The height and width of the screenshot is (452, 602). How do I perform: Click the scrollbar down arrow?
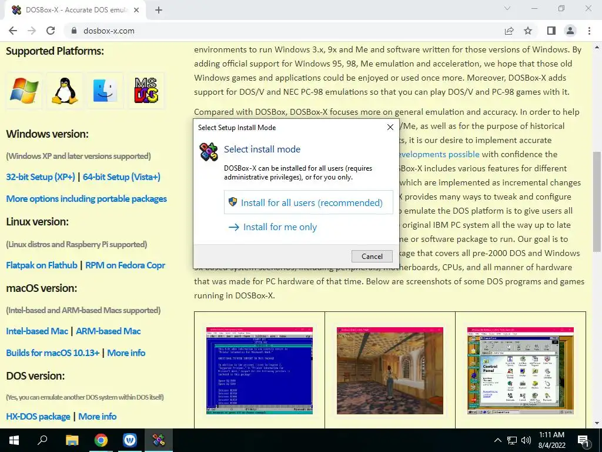click(x=597, y=424)
